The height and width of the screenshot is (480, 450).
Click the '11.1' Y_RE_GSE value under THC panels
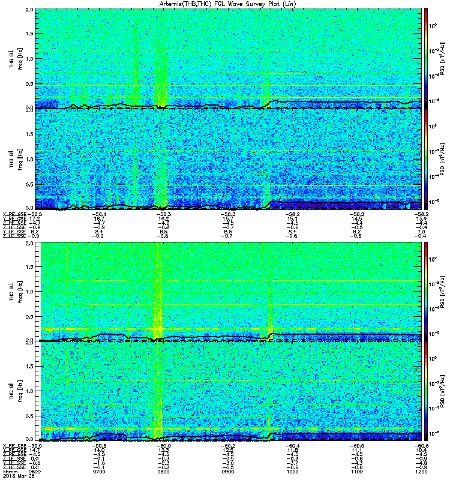coord(356,450)
